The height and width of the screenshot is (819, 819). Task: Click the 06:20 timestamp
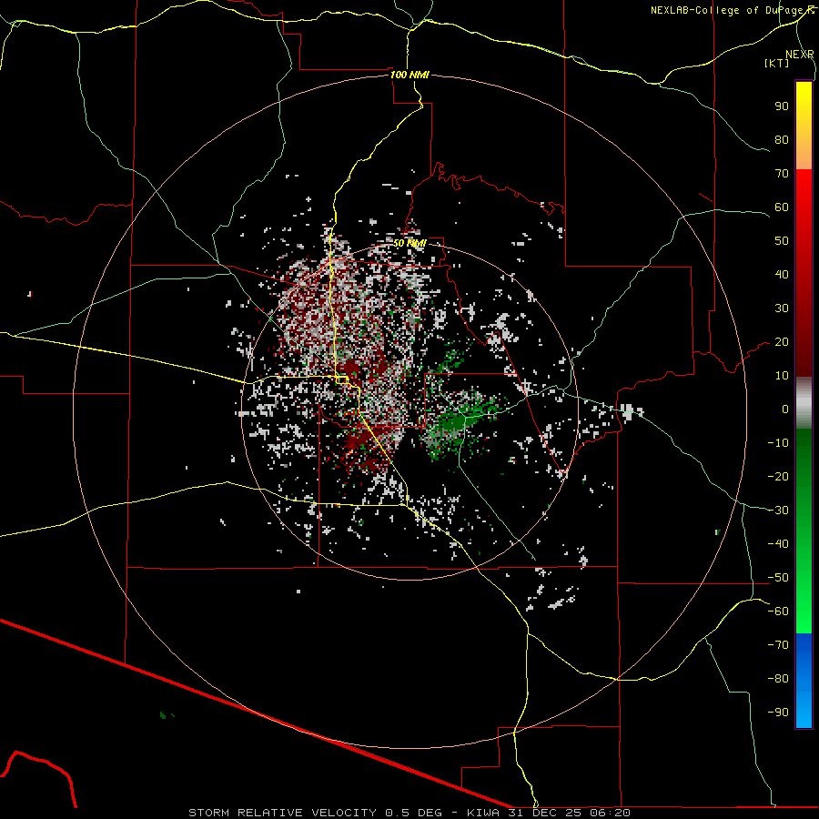[x=610, y=813]
